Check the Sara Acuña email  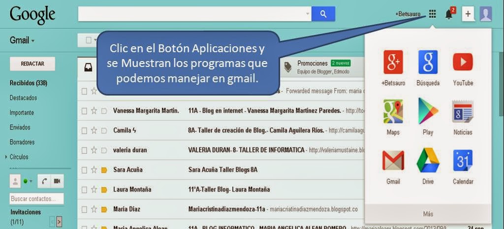pyautogui.click(x=84, y=170)
